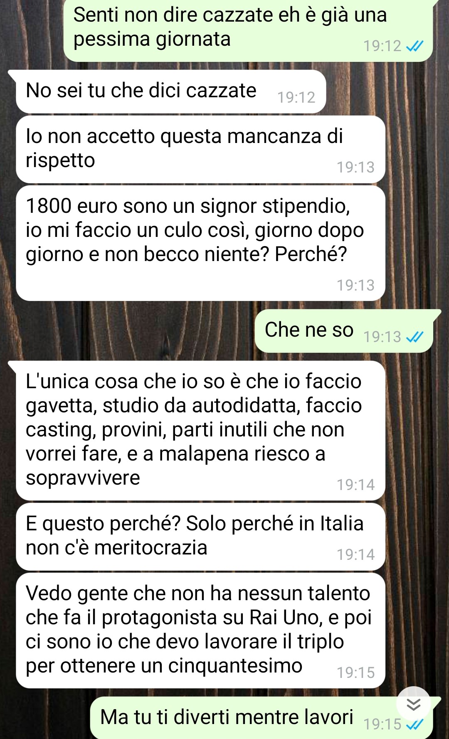Select the message 'No sei tu che dici cazzate'

170,91
